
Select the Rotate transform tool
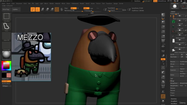(x=52, y=9)
